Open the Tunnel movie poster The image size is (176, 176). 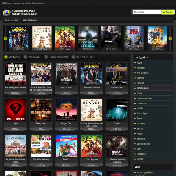[117, 110]
